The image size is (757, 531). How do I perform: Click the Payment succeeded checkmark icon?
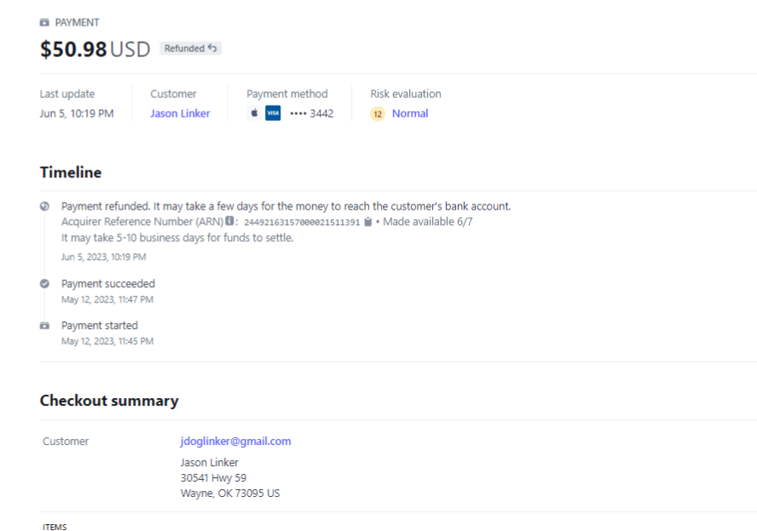[44, 284]
